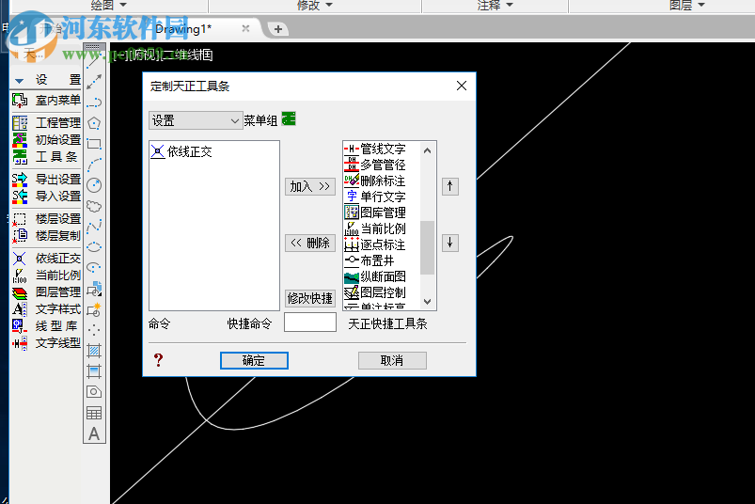Click 导出设置 in the side menu
The height and width of the screenshot is (504, 755).
tap(46, 179)
